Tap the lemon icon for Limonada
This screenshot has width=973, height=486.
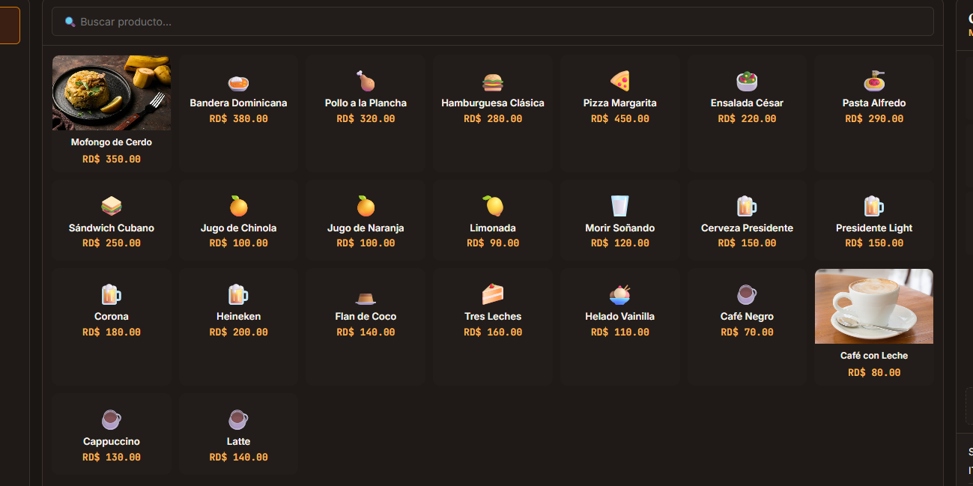(x=493, y=206)
